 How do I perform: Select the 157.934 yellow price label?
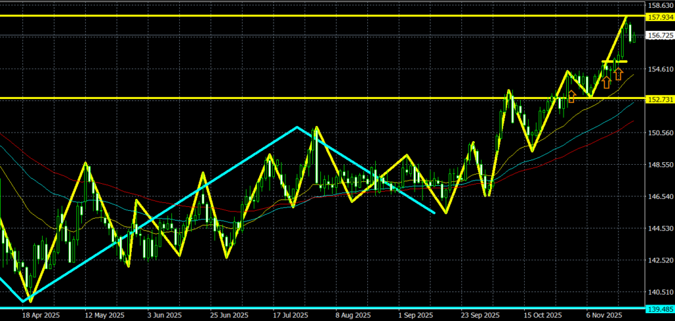(x=660, y=16)
